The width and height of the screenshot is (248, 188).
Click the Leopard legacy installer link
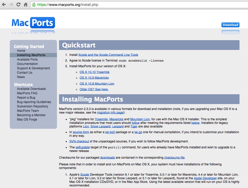(118, 126)
